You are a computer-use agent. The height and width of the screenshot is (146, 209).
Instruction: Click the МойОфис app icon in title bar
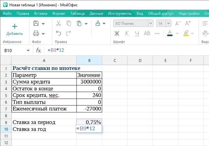tap(5, 5)
